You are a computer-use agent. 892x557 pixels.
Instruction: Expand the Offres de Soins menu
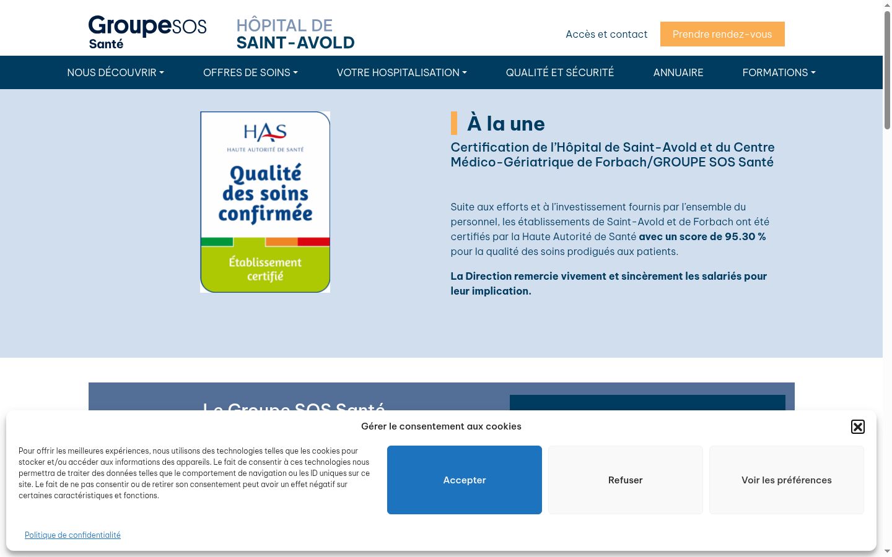pos(251,72)
